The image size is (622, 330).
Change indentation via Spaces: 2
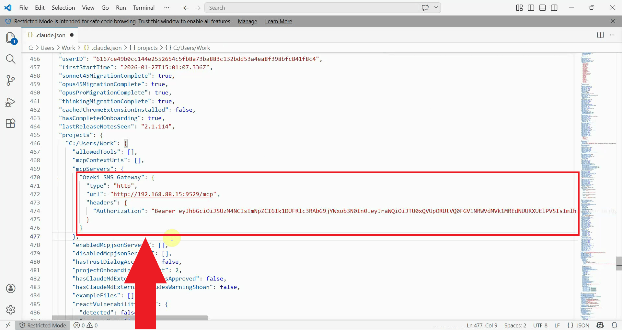pos(515,325)
